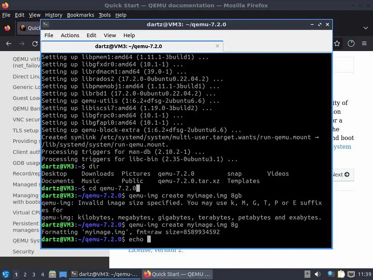This screenshot has width=373, height=280.
Task: Click the Firefox View icon in tab bar
Action: [x=7, y=28]
